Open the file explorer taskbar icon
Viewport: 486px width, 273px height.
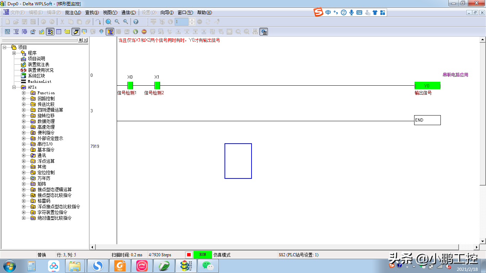pos(75,266)
